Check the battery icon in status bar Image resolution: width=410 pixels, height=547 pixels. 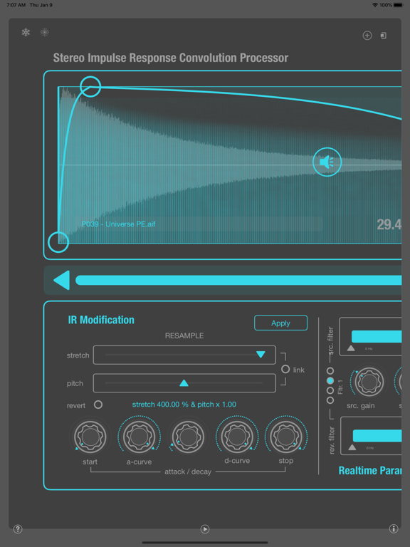click(x=398, y=5)
